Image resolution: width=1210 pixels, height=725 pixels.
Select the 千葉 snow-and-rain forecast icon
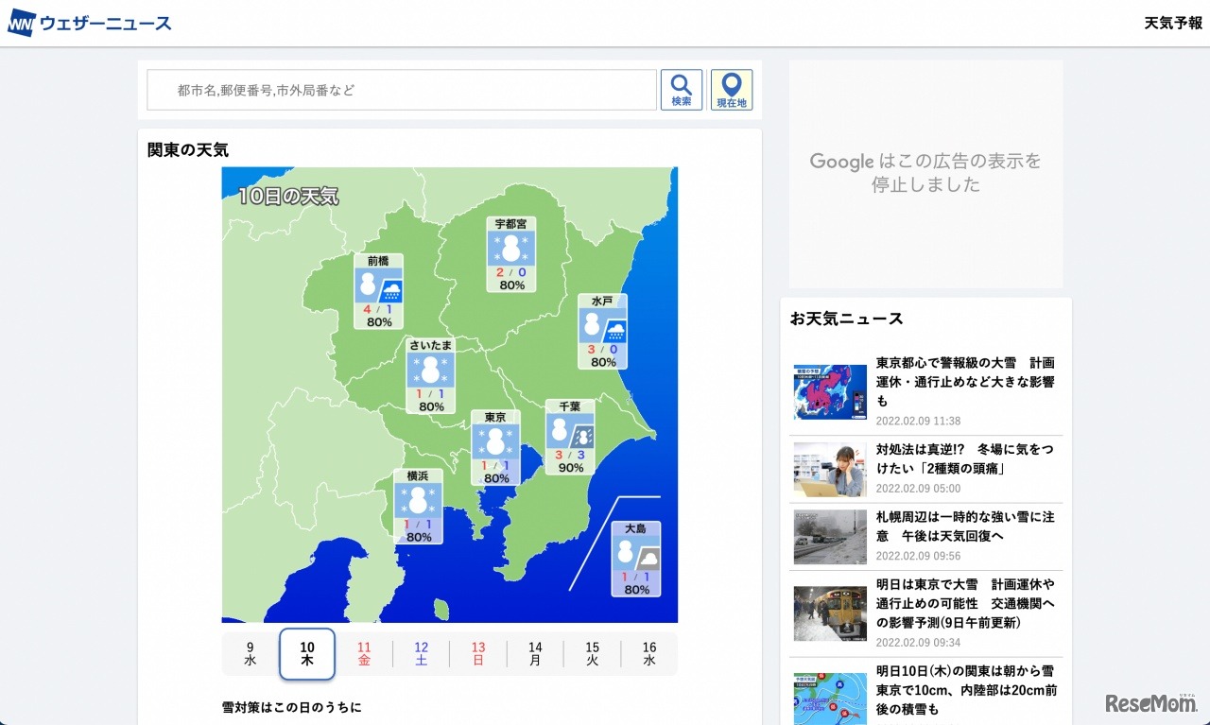[x=569, y=433]
